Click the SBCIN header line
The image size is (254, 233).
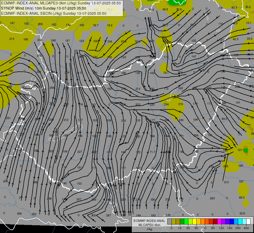[54, 13]
